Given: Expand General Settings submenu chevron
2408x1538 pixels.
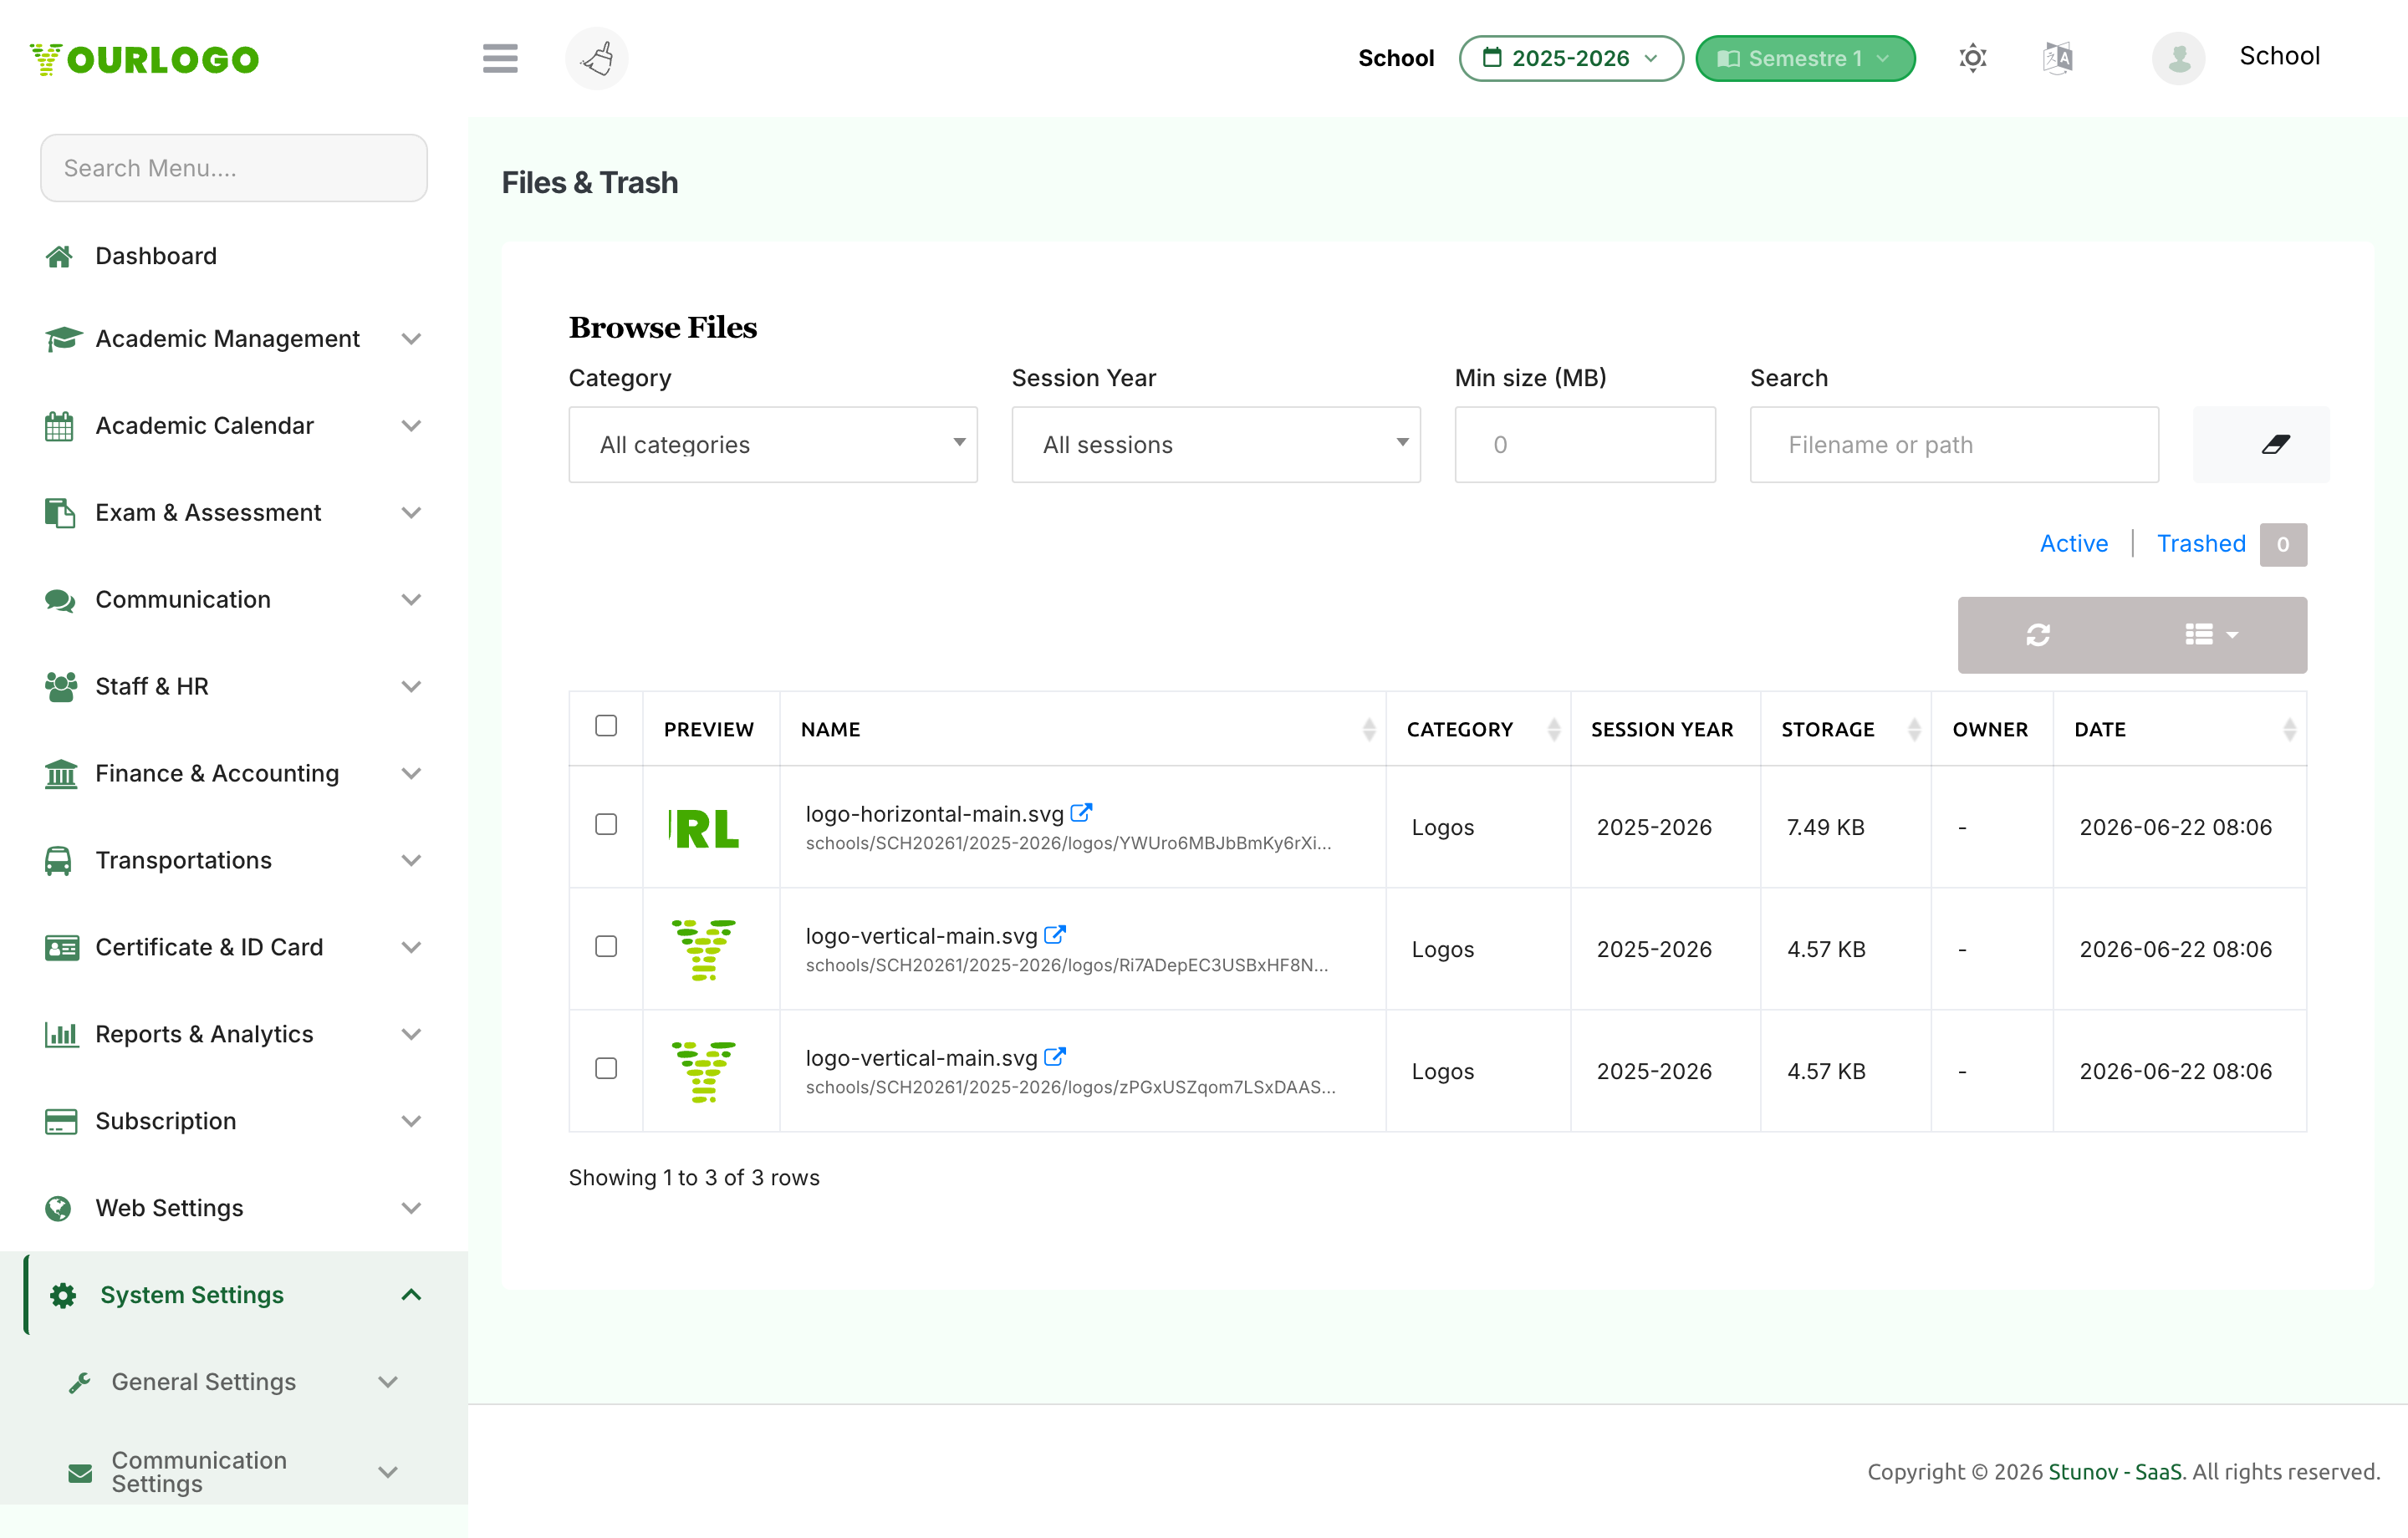Looking at the screenshot, I should pyautogui.click(x=388, y=1383).
